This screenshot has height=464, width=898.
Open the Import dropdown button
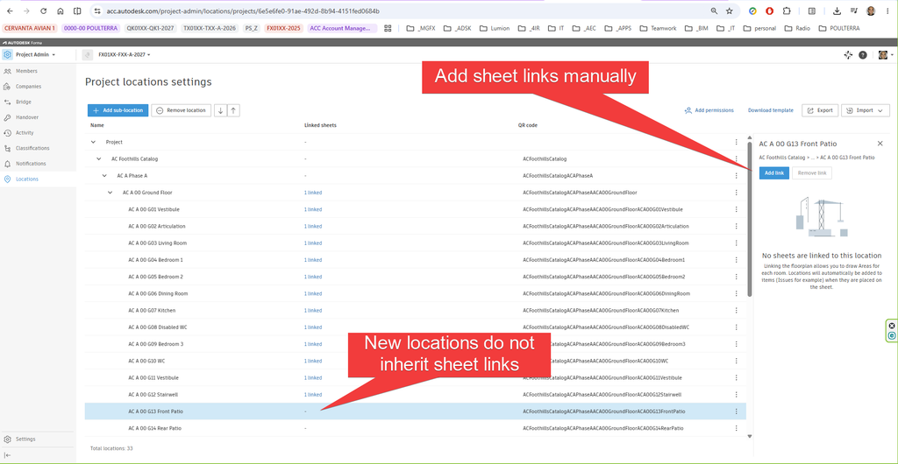click(x=866, y=110)
